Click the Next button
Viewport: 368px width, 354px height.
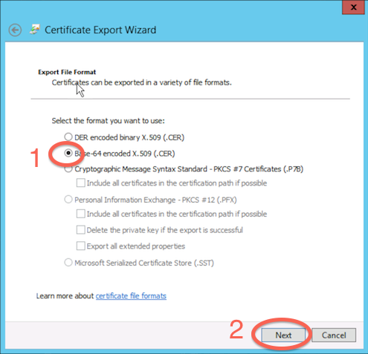pos(283,335)
